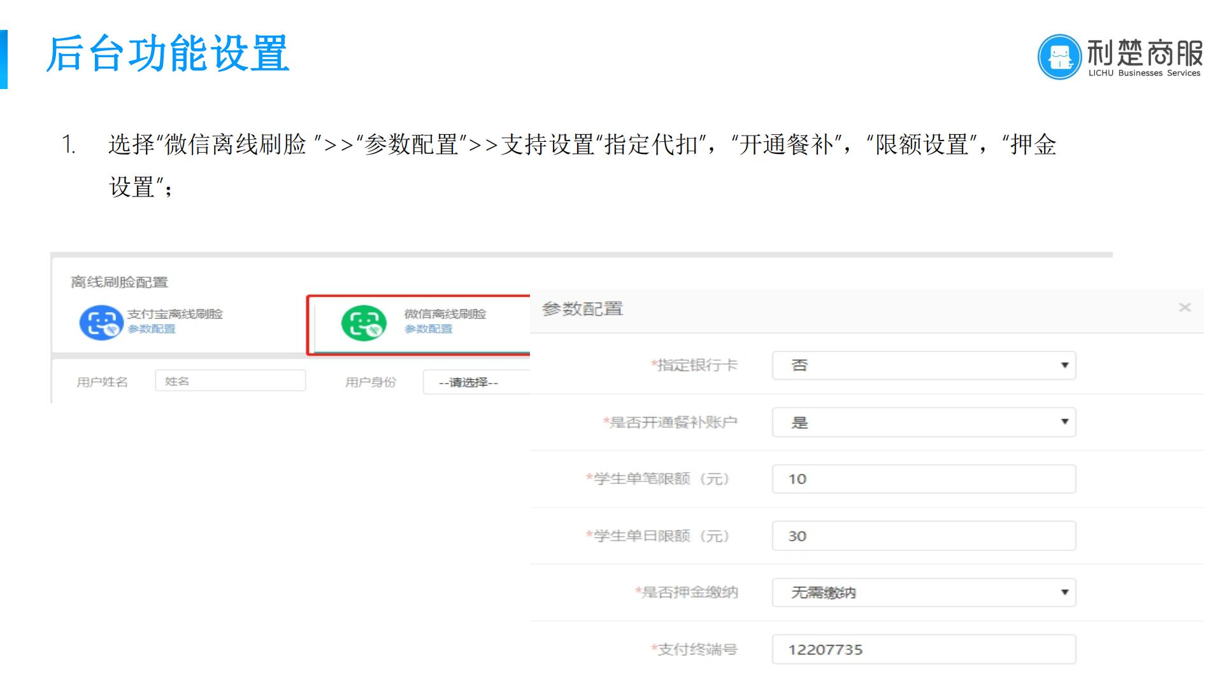The height and width of the screenshot is (687, 1223).
Task: Click the 用户姓名 name input field
Action: pos(231,381)
